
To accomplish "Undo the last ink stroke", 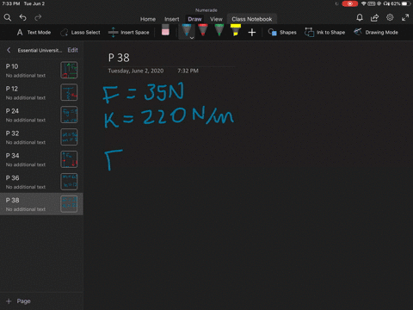I will (x=22, y=17).
